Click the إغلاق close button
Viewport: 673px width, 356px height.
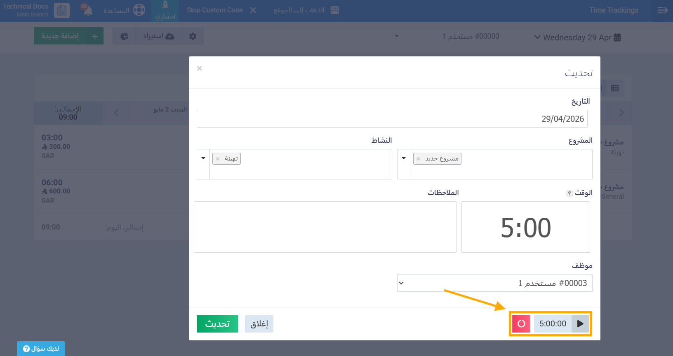coord(259,324)
